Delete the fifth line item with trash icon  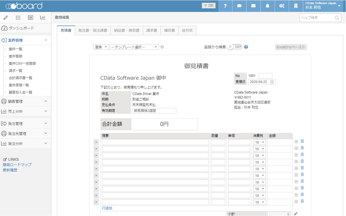click(302, 168)
